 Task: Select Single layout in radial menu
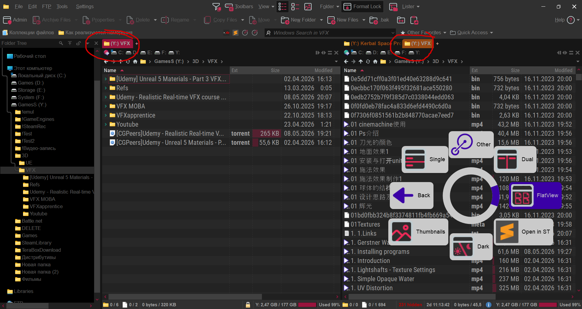(425, 159)
